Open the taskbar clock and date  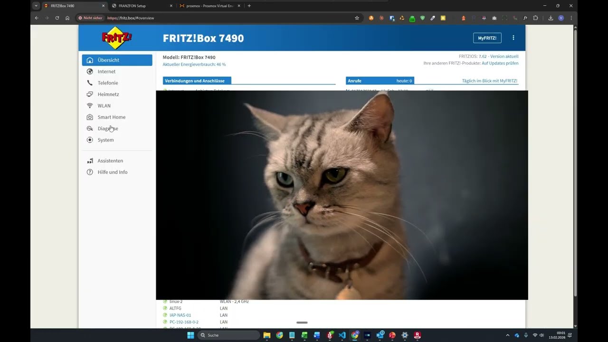(x=557, y=335)
